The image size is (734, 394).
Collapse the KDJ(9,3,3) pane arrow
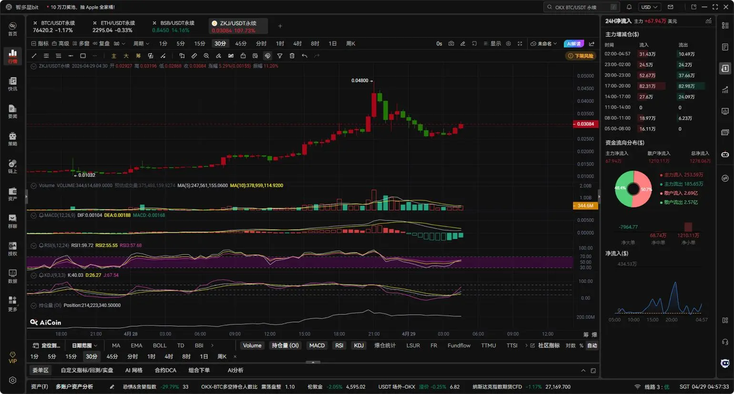tap(34, 276)
